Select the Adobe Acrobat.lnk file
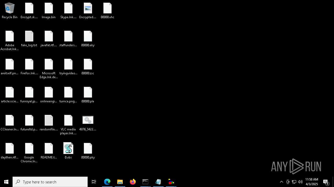Image resolution: width=334 pixels, height=187 pixels. (10, 41)
